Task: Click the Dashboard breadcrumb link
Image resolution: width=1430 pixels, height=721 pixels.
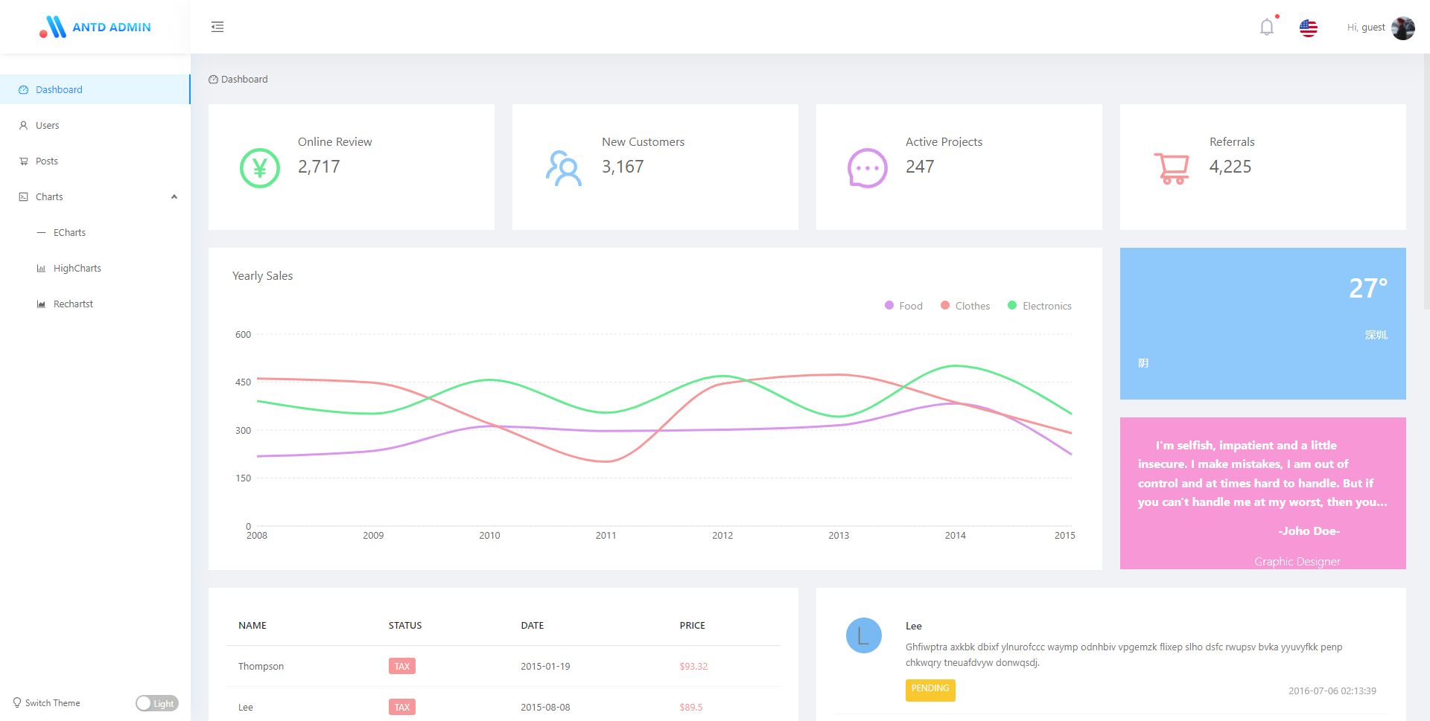Action: tap(244, 80)
